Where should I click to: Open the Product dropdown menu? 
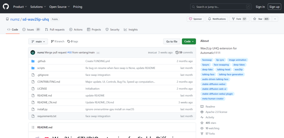coord(20,7)
